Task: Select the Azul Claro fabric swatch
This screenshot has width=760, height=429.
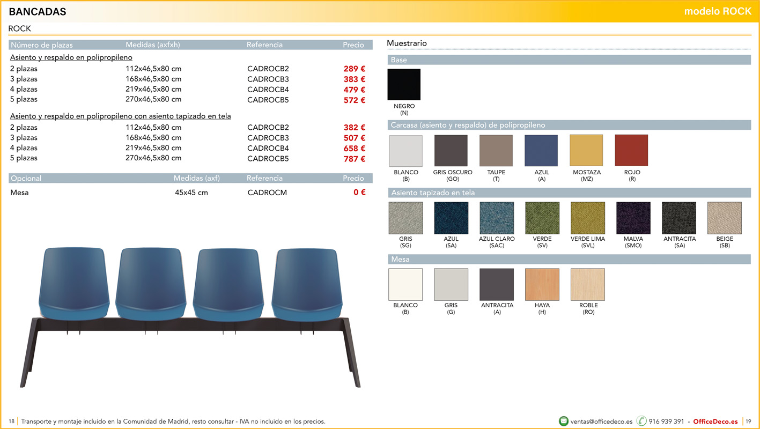Action: click(x=497, y=218)
